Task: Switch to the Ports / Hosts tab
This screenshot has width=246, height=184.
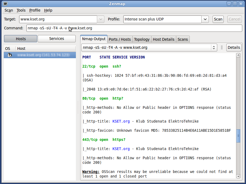Action: click(120, 39)
